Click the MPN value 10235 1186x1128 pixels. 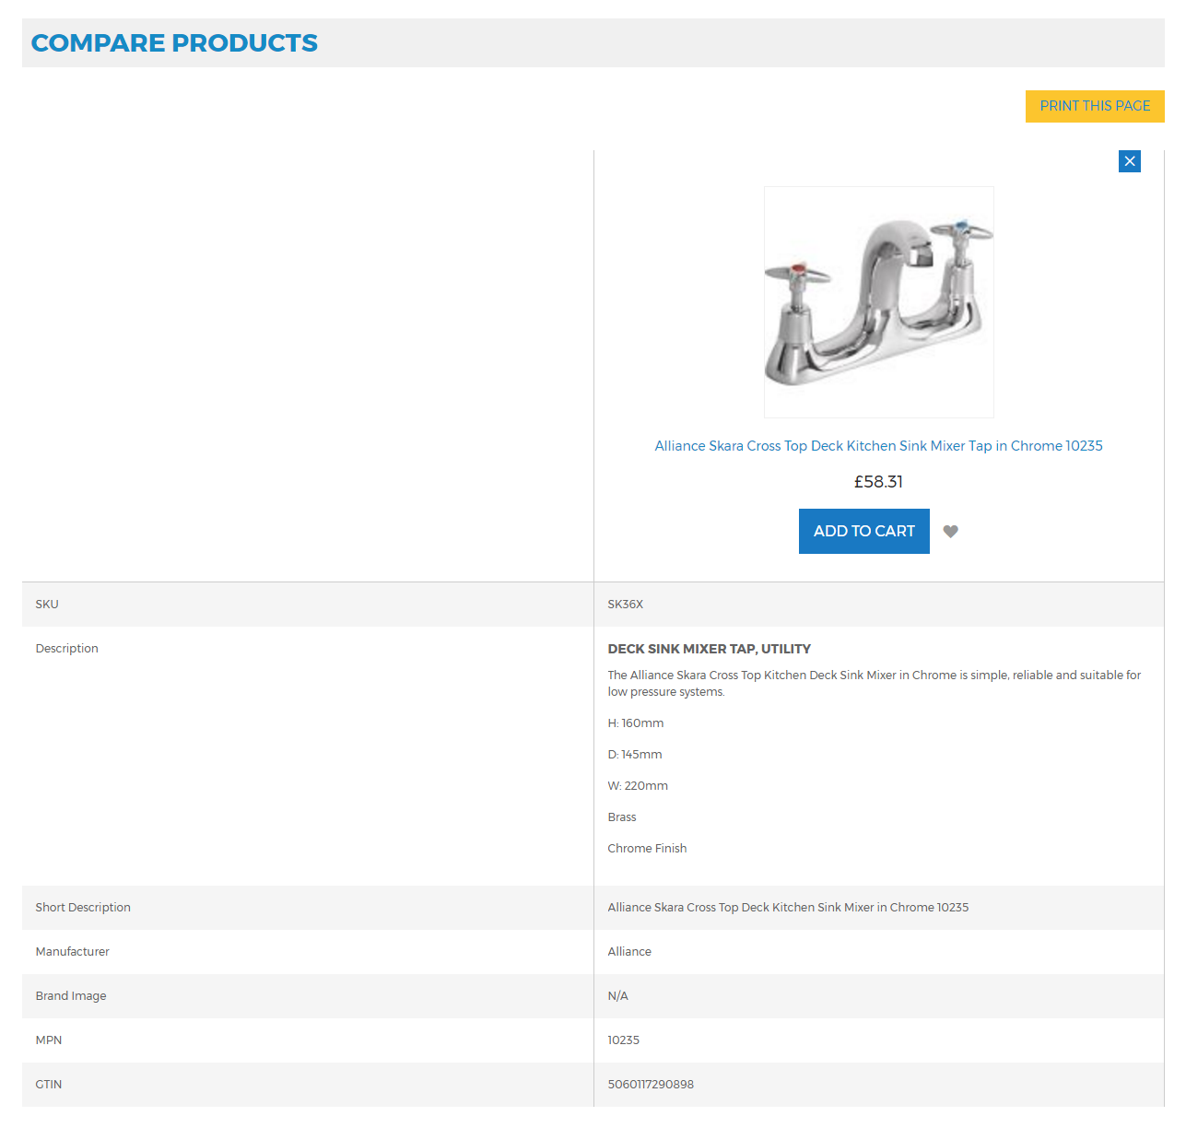coord(623,1040)
